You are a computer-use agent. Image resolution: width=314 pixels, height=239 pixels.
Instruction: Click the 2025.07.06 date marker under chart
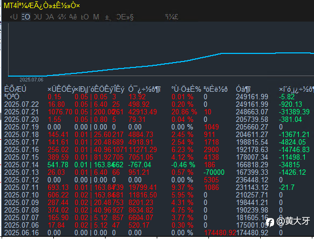click(x=31, y=80)
